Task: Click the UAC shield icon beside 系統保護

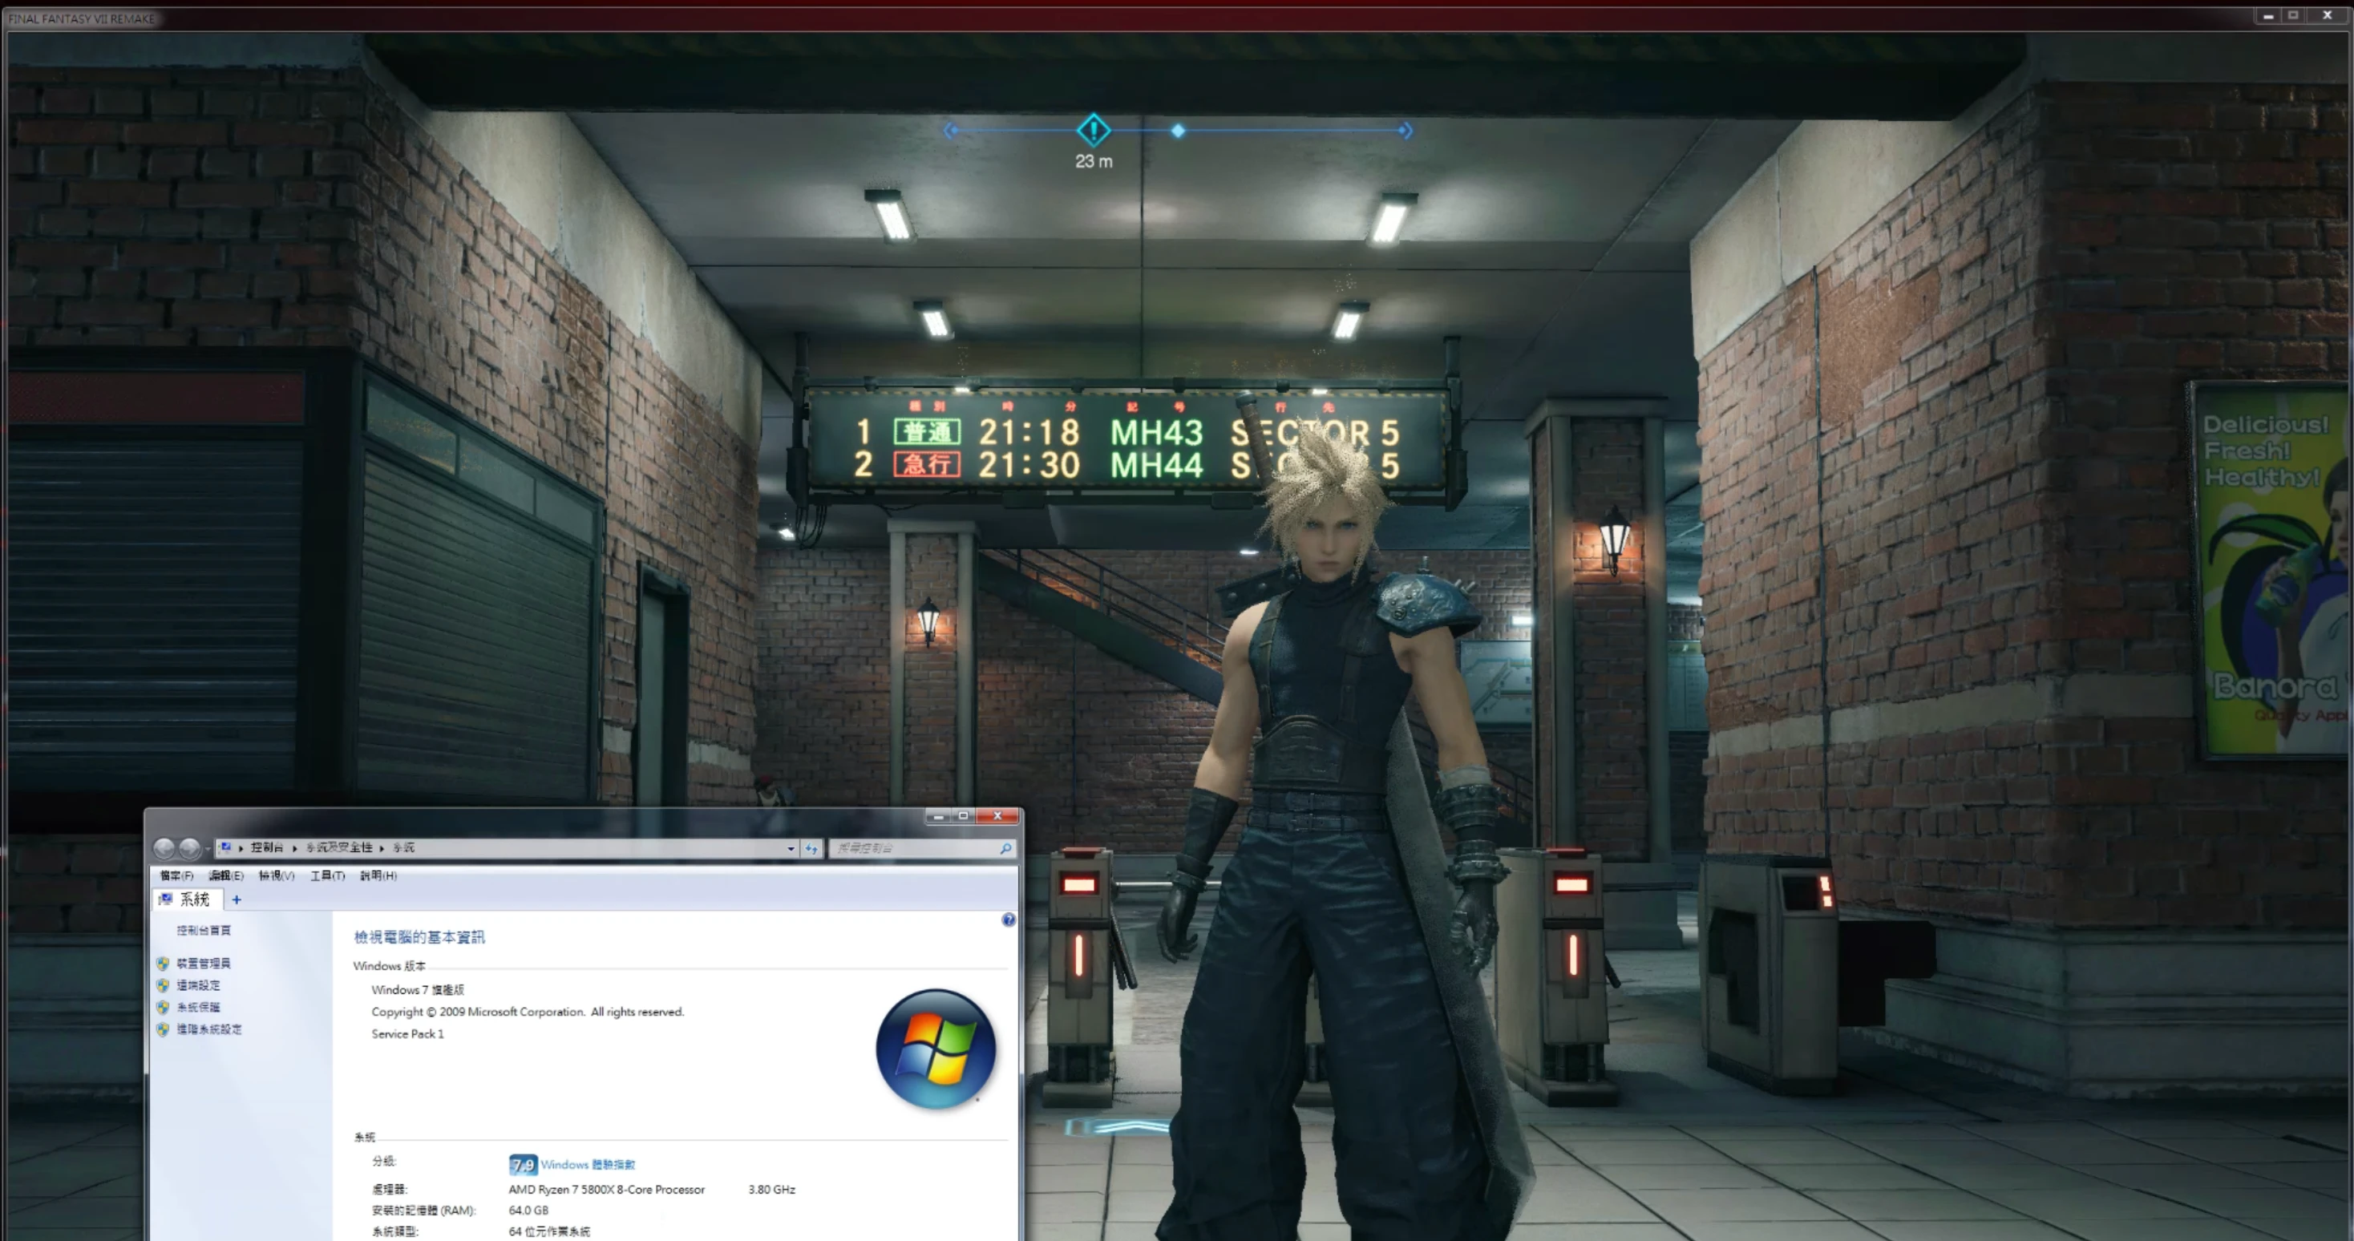Action: [164, 1006]
